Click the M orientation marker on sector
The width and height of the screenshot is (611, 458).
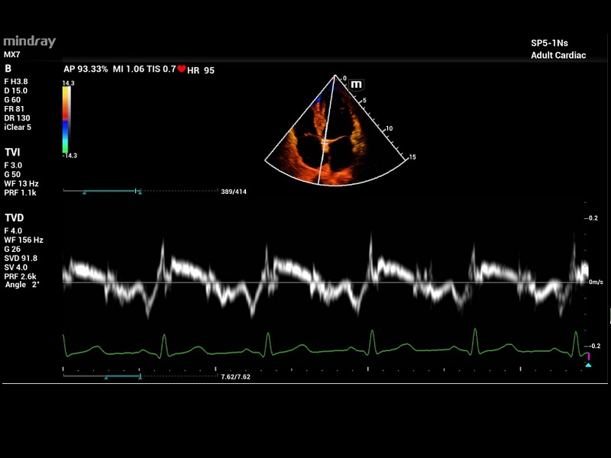(357, 84)
